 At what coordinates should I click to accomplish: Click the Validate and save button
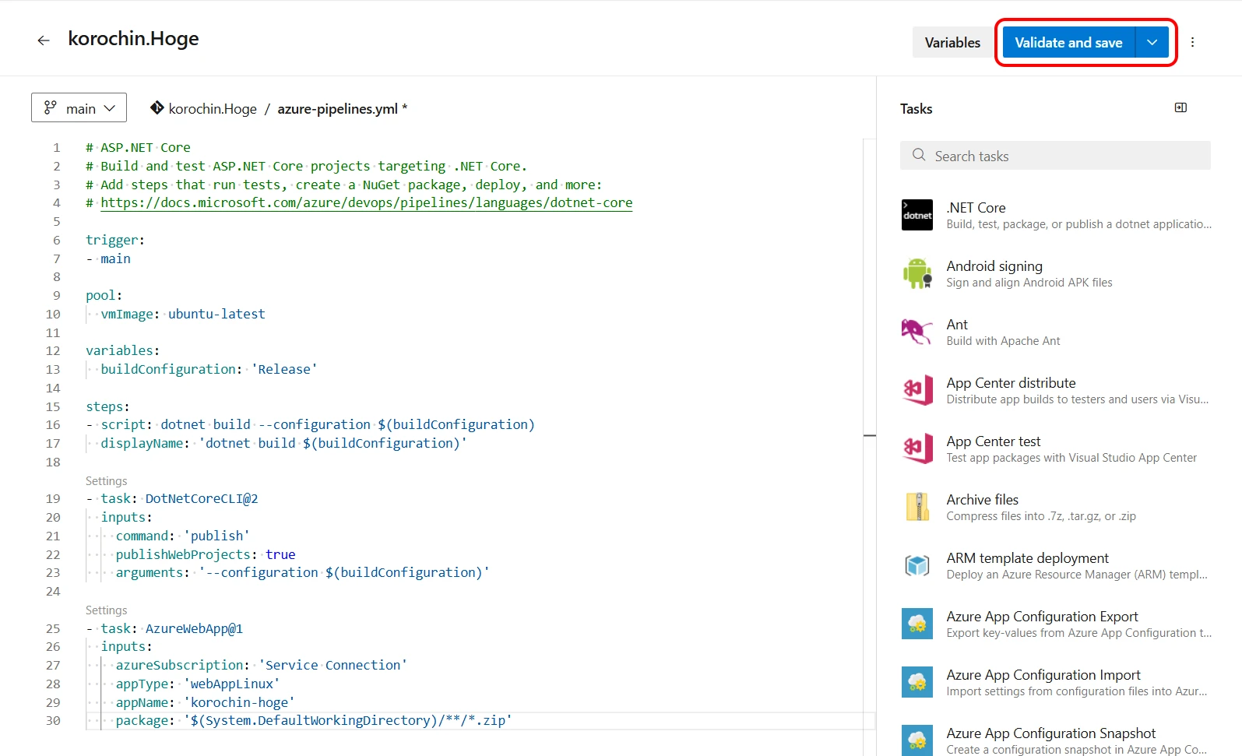[x=1068, y=43]
